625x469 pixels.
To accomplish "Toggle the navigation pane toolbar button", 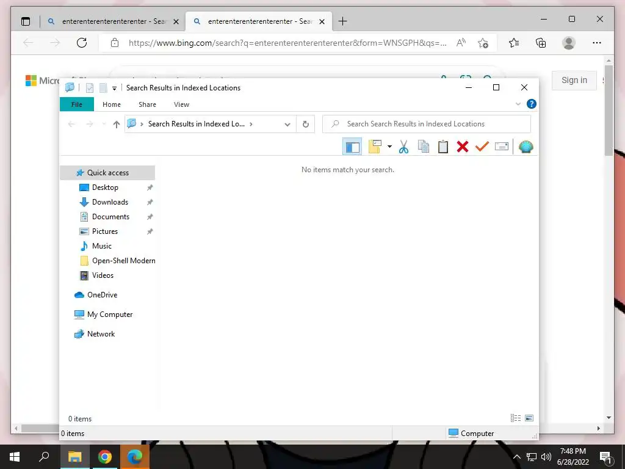I will [x=352, y=147].
